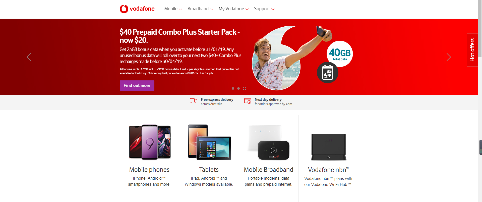Open the Tablets product image
The image size is (482, 202).
point(209,142)
